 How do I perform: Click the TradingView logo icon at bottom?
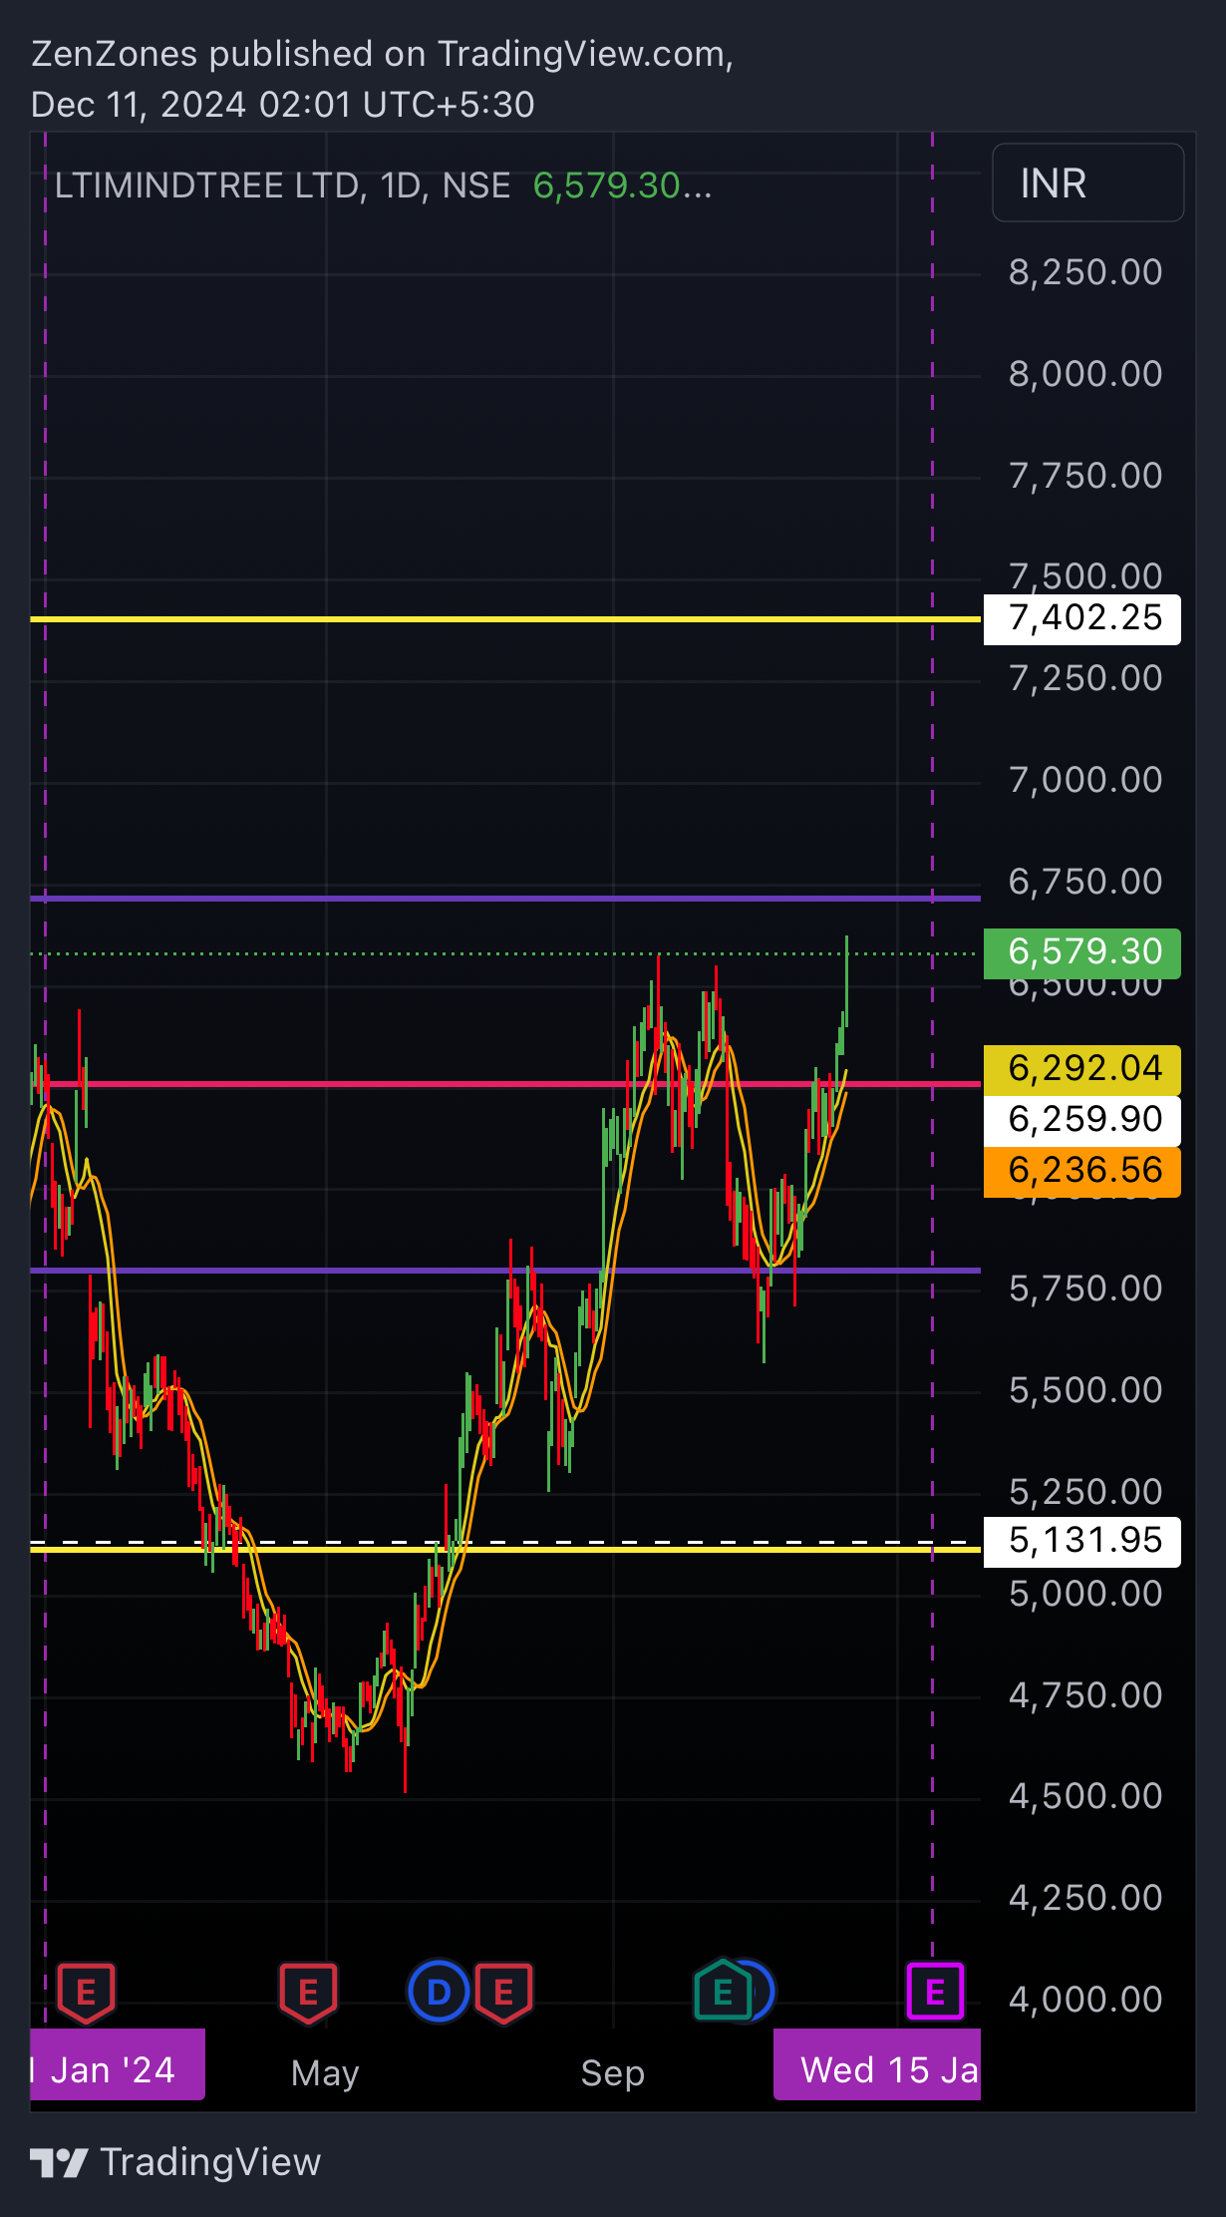pyautogui.click(x=59, y=2162)
